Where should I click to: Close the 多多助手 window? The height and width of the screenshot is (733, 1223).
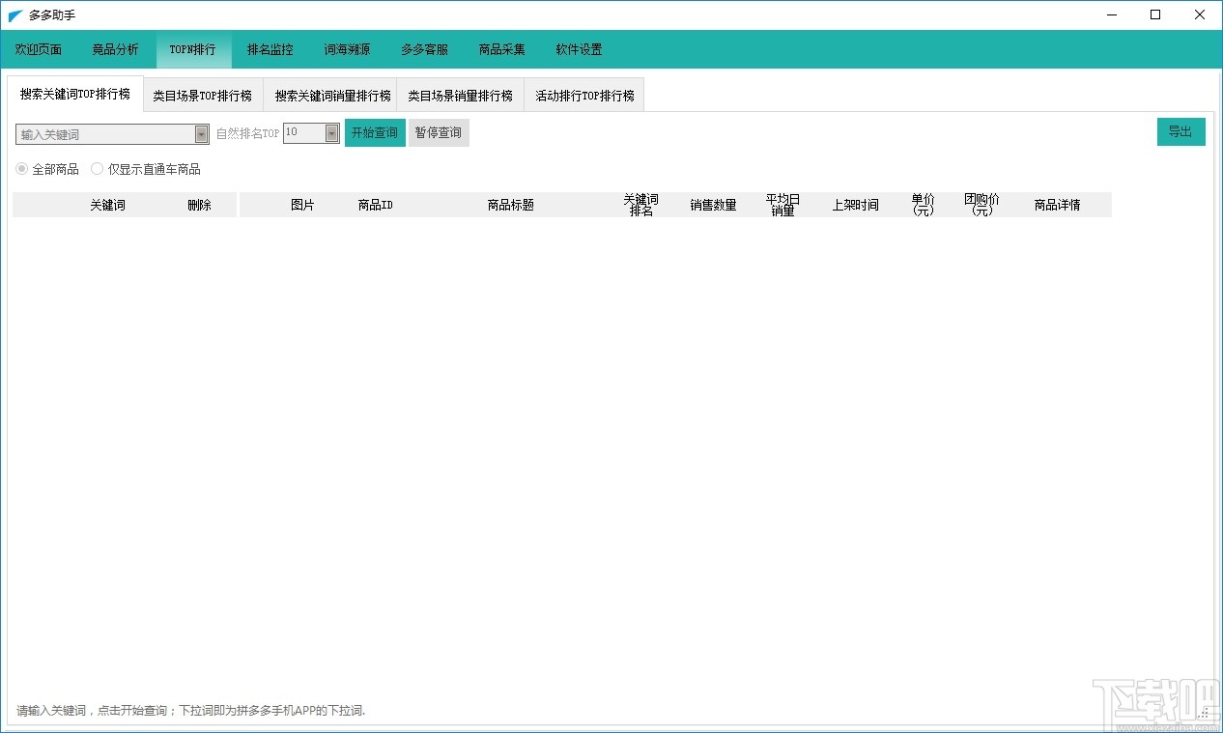1199,15
